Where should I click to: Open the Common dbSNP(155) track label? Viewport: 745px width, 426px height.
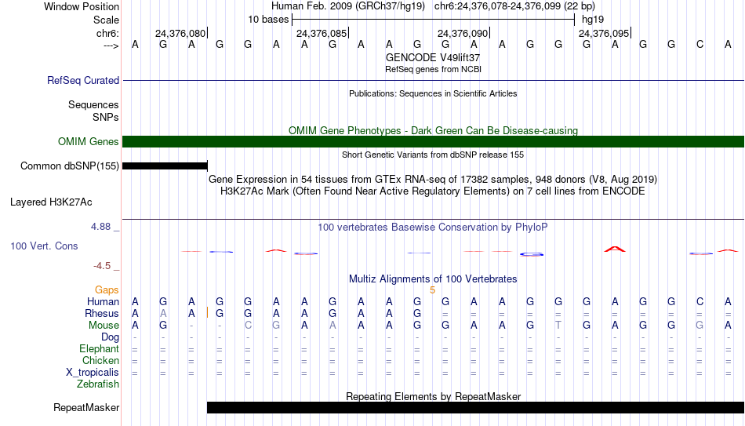70,166
